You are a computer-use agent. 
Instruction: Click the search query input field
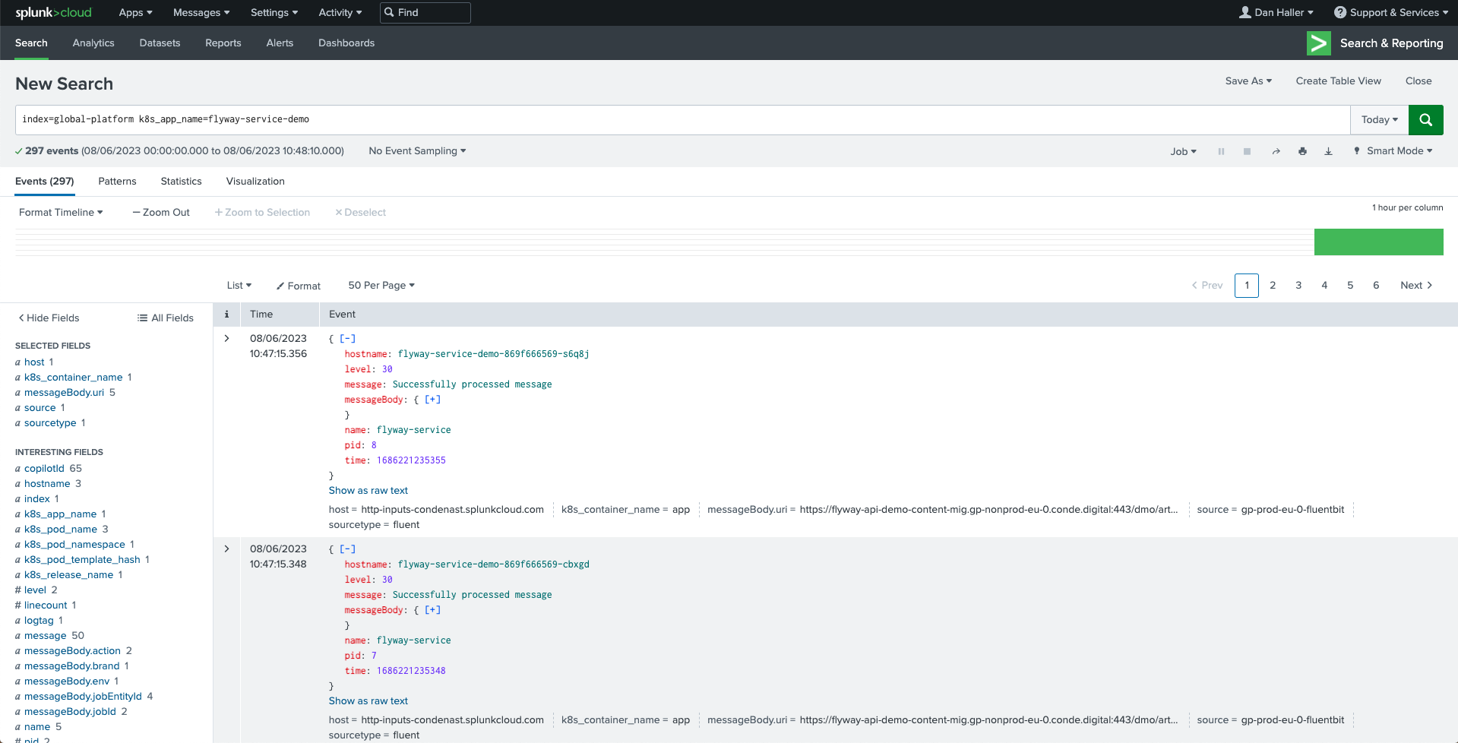[682, 119]
